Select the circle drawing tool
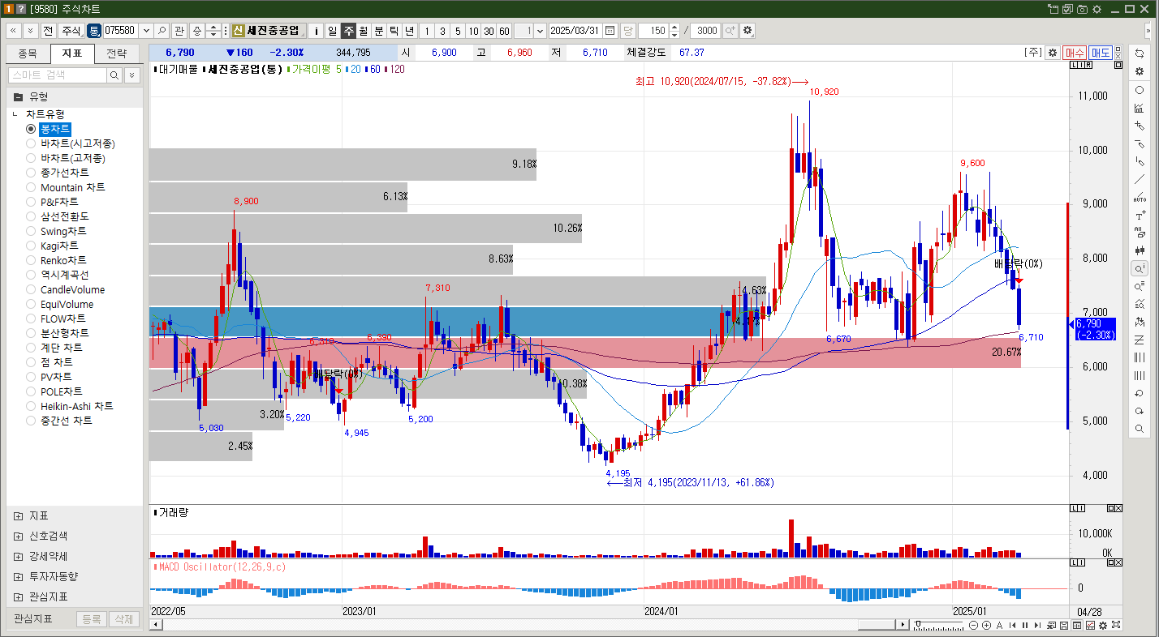Screen dimensions: 1159x637 [1140, 90]
